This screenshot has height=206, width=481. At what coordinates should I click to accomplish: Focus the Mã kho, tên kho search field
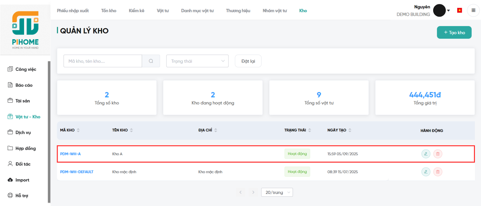point(103,61)
